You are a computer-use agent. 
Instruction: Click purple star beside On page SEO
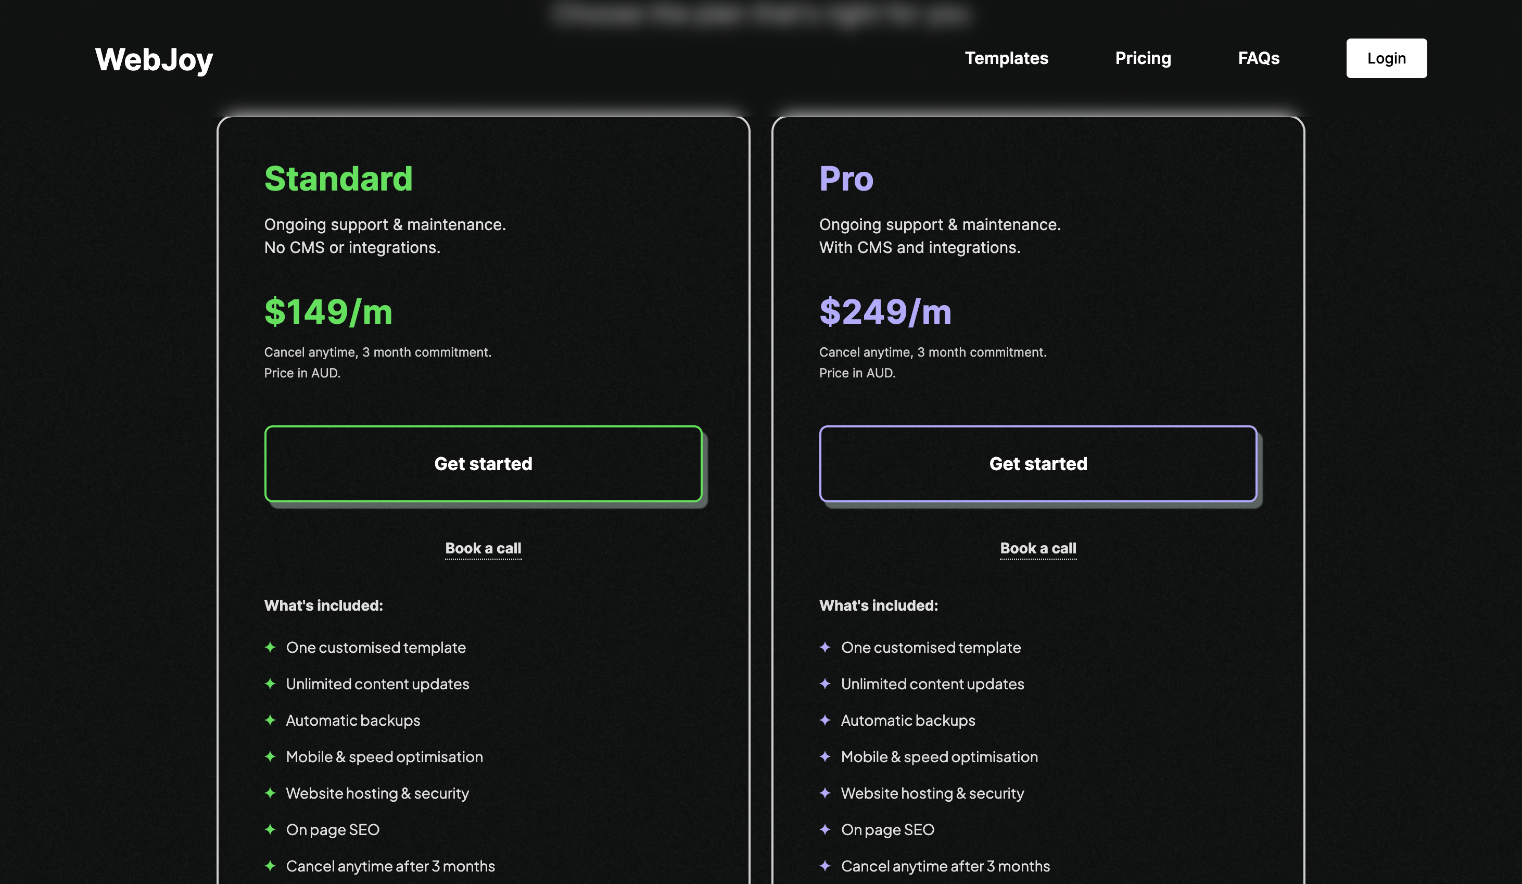click(825, 829)
